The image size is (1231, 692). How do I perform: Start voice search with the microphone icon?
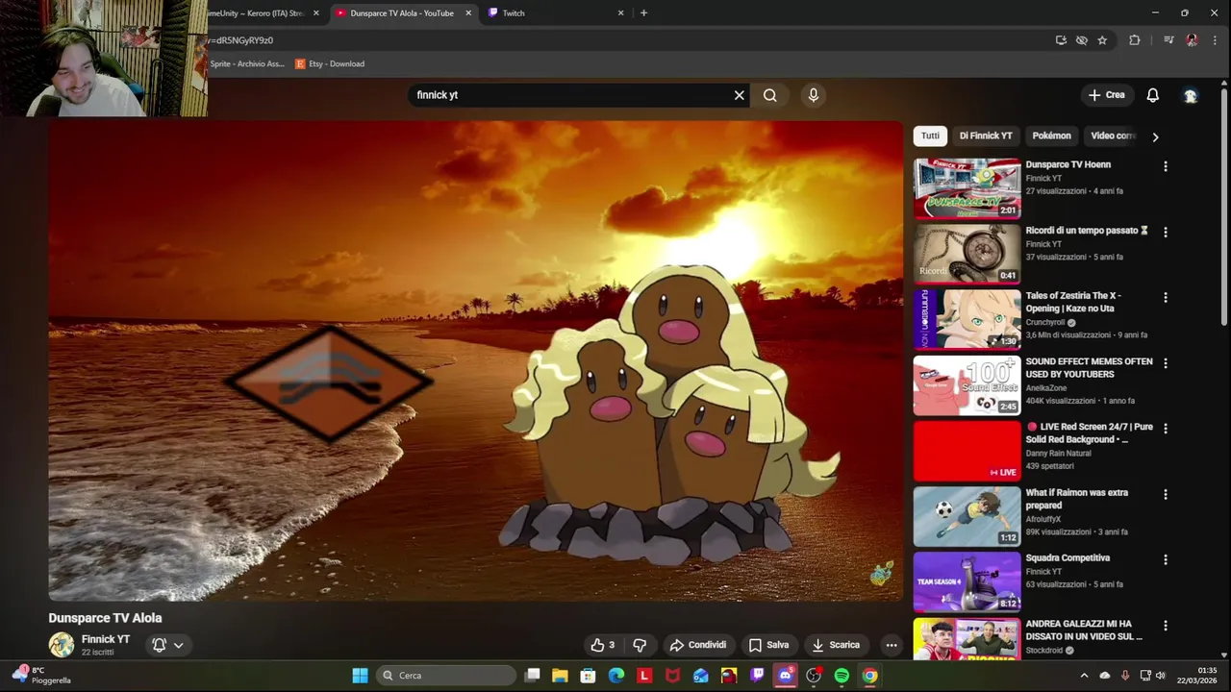(x=814, y=95)
